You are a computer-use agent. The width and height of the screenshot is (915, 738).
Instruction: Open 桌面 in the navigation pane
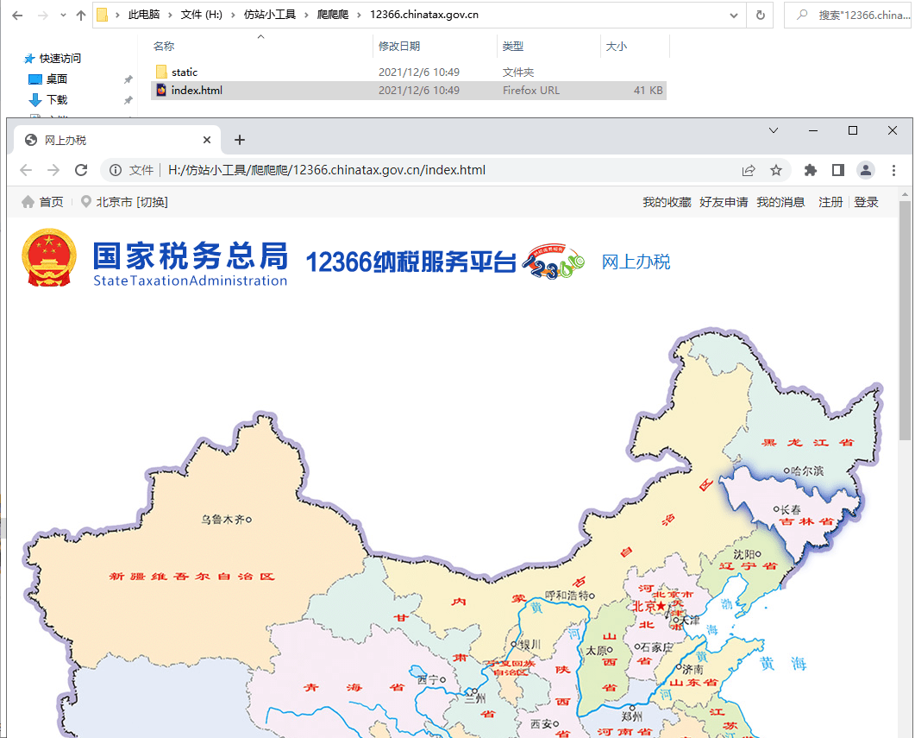(57, 79)
